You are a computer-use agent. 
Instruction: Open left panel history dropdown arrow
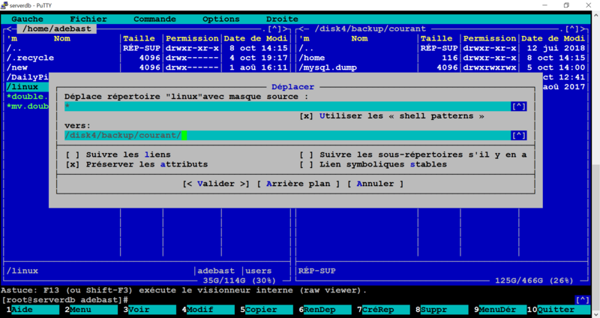(x=274, y=28)
